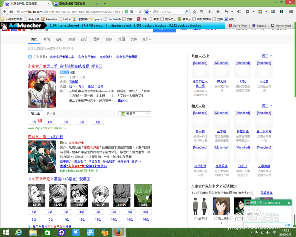296x237 pixels.
Task: Open Windows Start button
Action: coord(5,232)
